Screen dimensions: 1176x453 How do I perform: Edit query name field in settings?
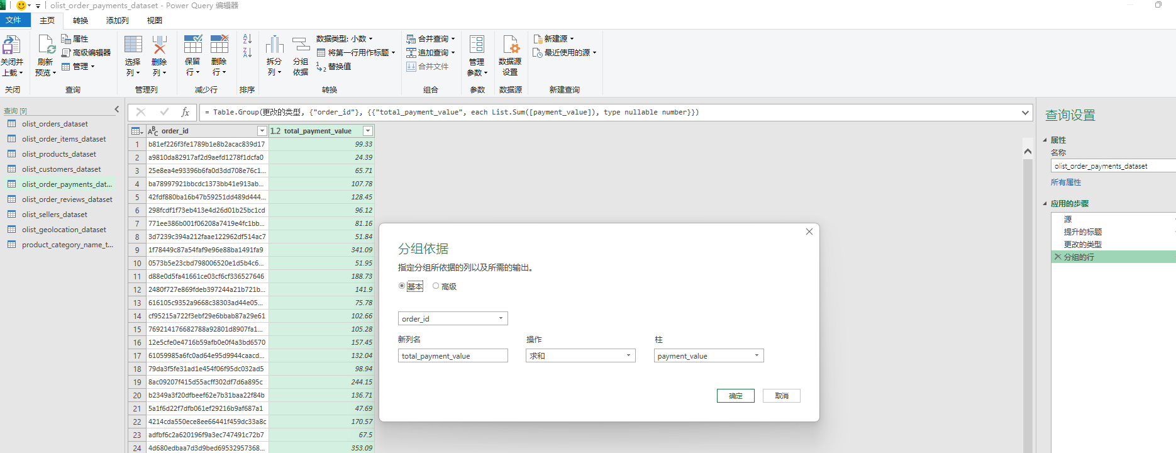(x=1113, y=166)
